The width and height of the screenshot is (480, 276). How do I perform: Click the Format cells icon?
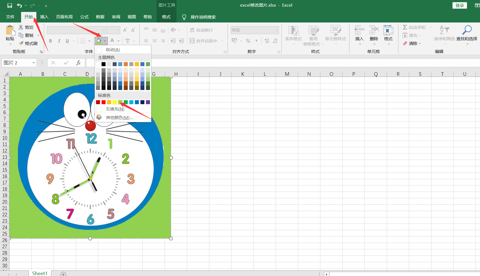point(388,30)
